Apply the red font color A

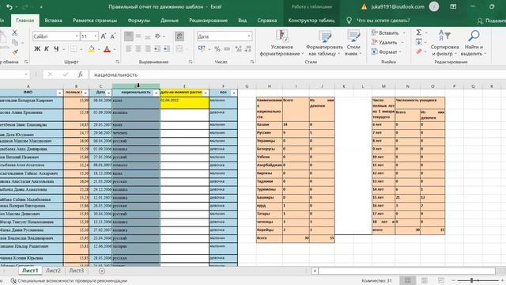point(108,49)
